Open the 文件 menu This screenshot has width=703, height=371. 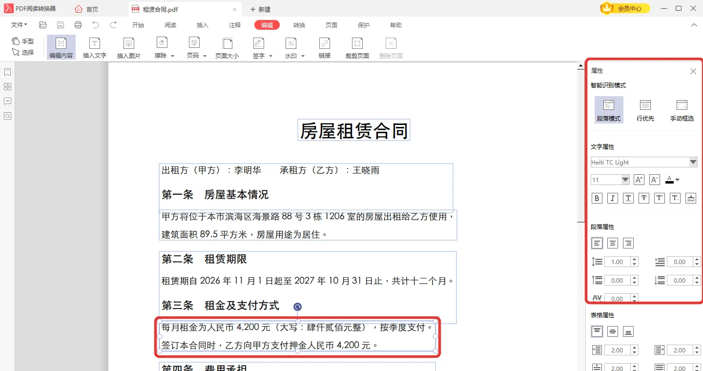click(19, 25)
